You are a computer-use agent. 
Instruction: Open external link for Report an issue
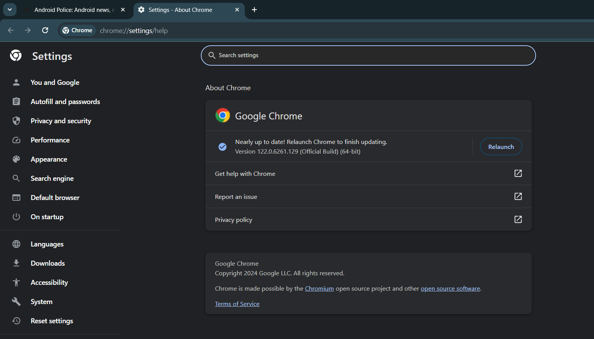(x=518, y=196)
